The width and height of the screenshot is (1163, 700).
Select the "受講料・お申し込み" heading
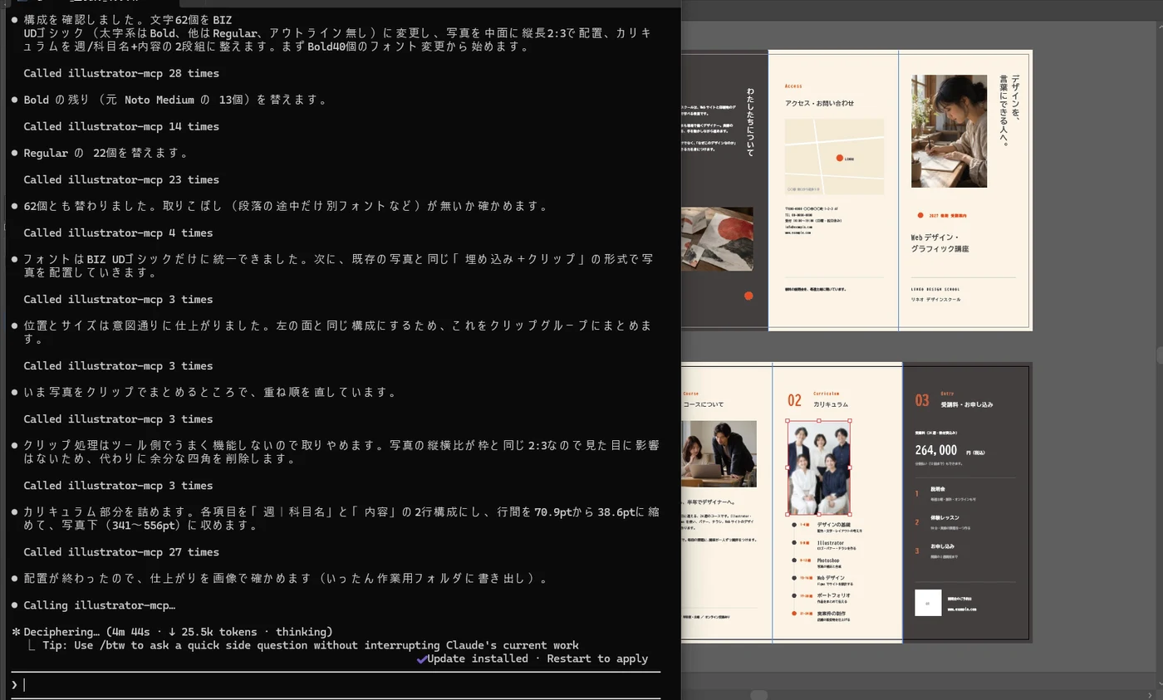tap(966, 404)
